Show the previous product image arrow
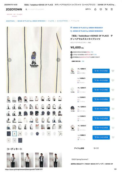The image size is (122, 172). (9, 60)
